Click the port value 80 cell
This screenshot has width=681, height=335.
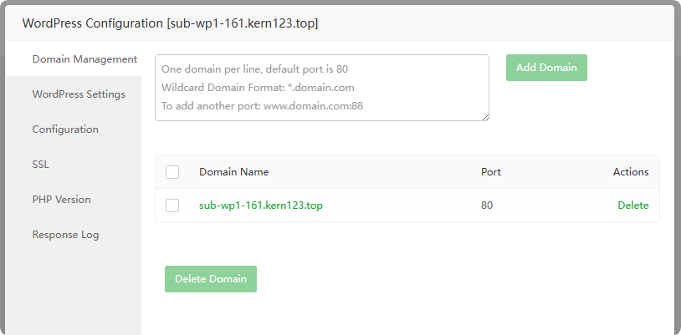487,206
